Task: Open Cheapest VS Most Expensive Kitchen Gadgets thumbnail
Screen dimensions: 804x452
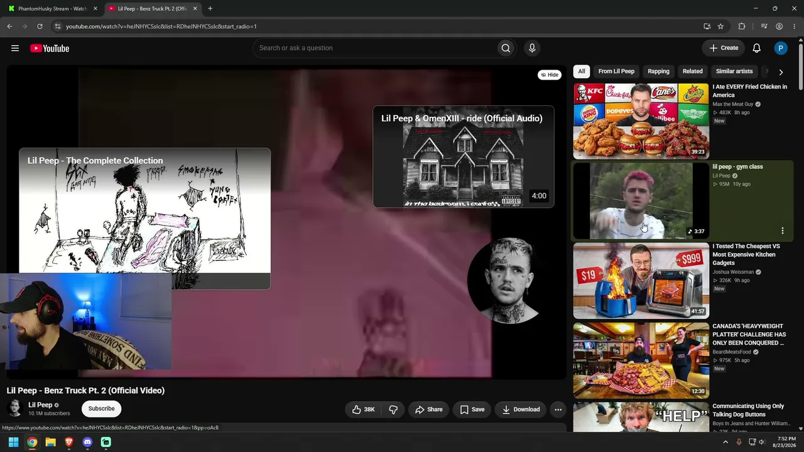Action: coord(641,281)
